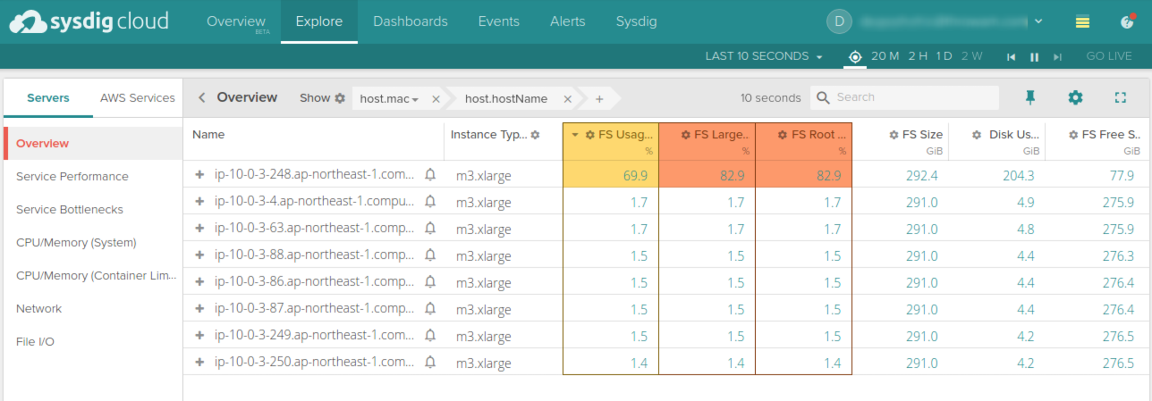Configure the FS Largest column gear
Screen dimensions: 1152x401
[685, 135]
